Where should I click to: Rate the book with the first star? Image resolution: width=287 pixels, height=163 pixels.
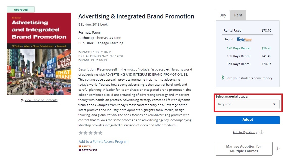(80, 133)
